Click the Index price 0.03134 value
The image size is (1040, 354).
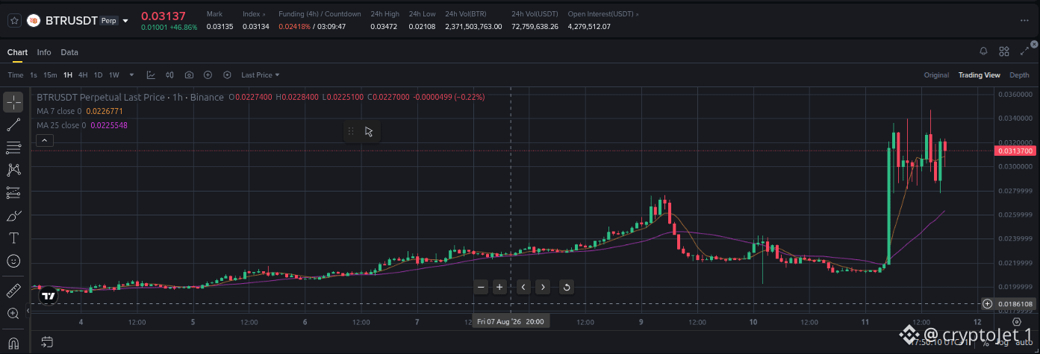[256, 27]
